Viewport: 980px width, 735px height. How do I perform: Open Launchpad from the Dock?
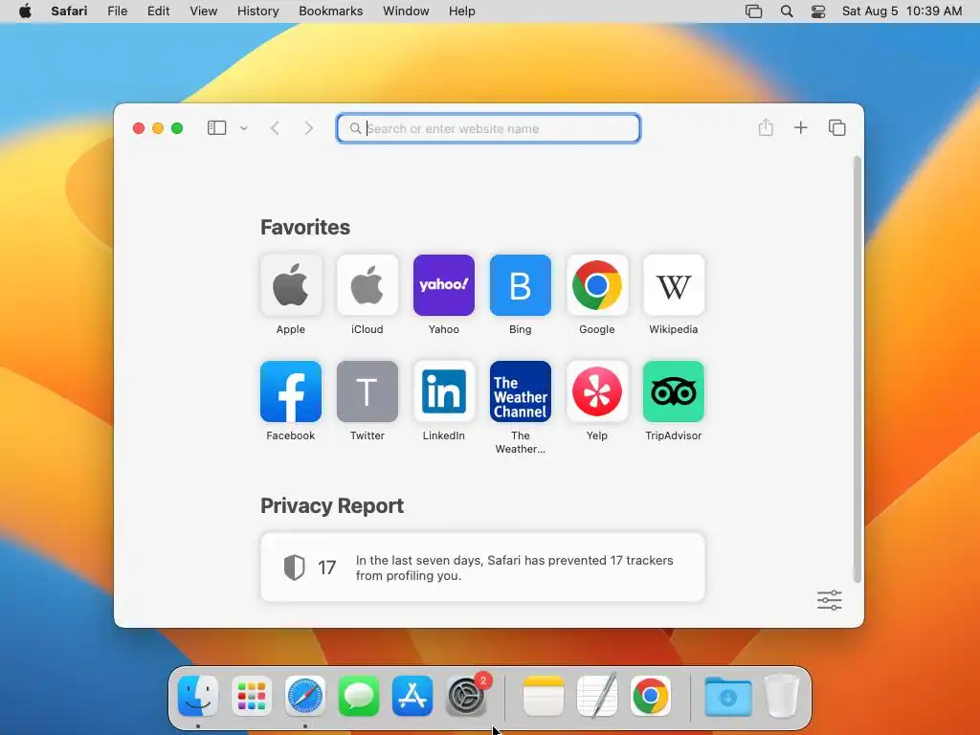tap(252, 696)
